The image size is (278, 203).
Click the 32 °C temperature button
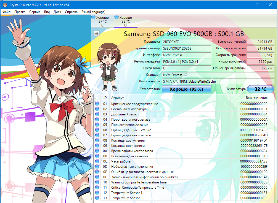click(x=260, y=89)
